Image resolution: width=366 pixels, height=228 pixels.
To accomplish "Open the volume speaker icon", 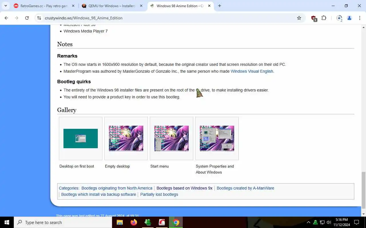I will 329,222.
